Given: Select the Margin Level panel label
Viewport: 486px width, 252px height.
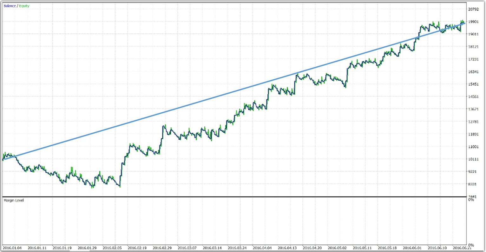Looking at the screenshot, I should [x=13, y=200].
